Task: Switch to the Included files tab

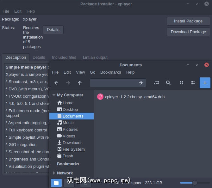Action: pos(64,58)
